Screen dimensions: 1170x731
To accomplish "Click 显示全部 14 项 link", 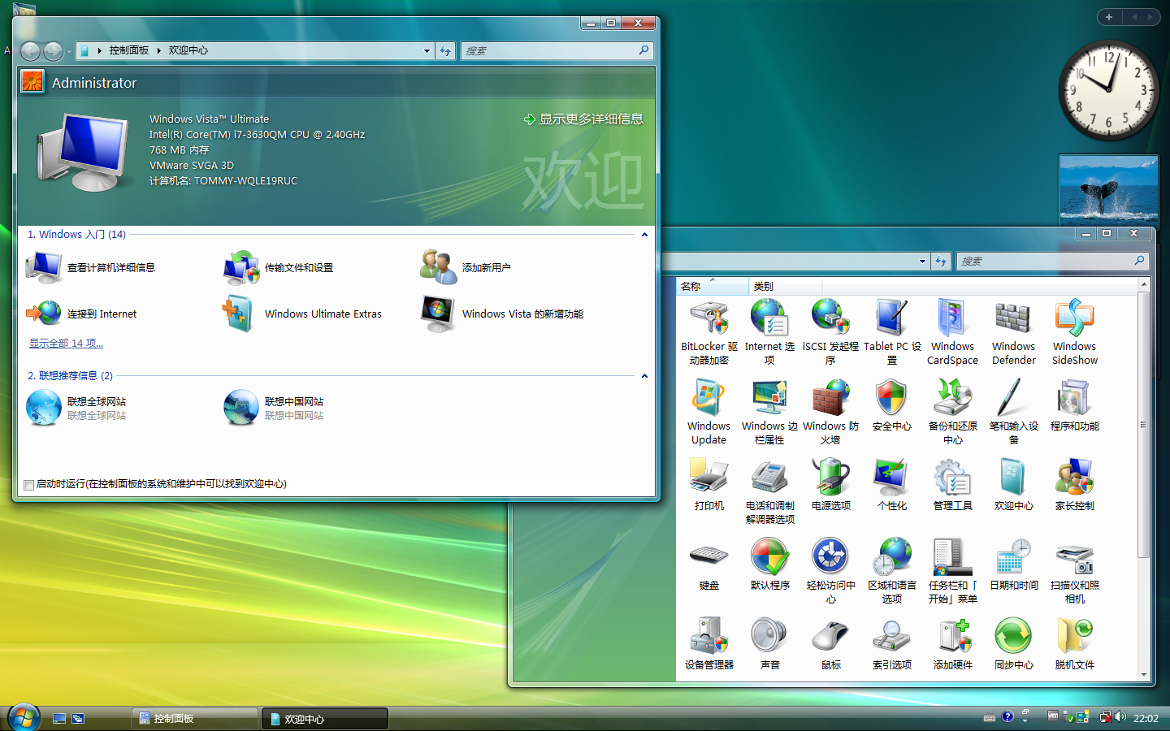I will coord(66,344).
